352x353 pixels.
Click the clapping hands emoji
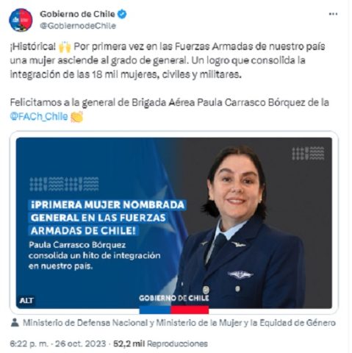tap(76, 116)
